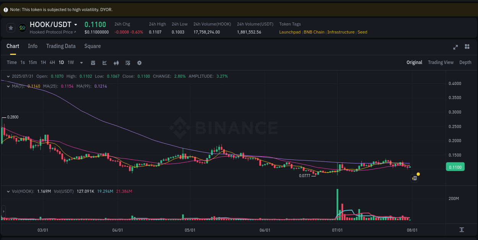This screenshot has height=240, width=478.
Task: Collapse the Vol(HOOK) volume panel
Action: [x=9, y=191]
